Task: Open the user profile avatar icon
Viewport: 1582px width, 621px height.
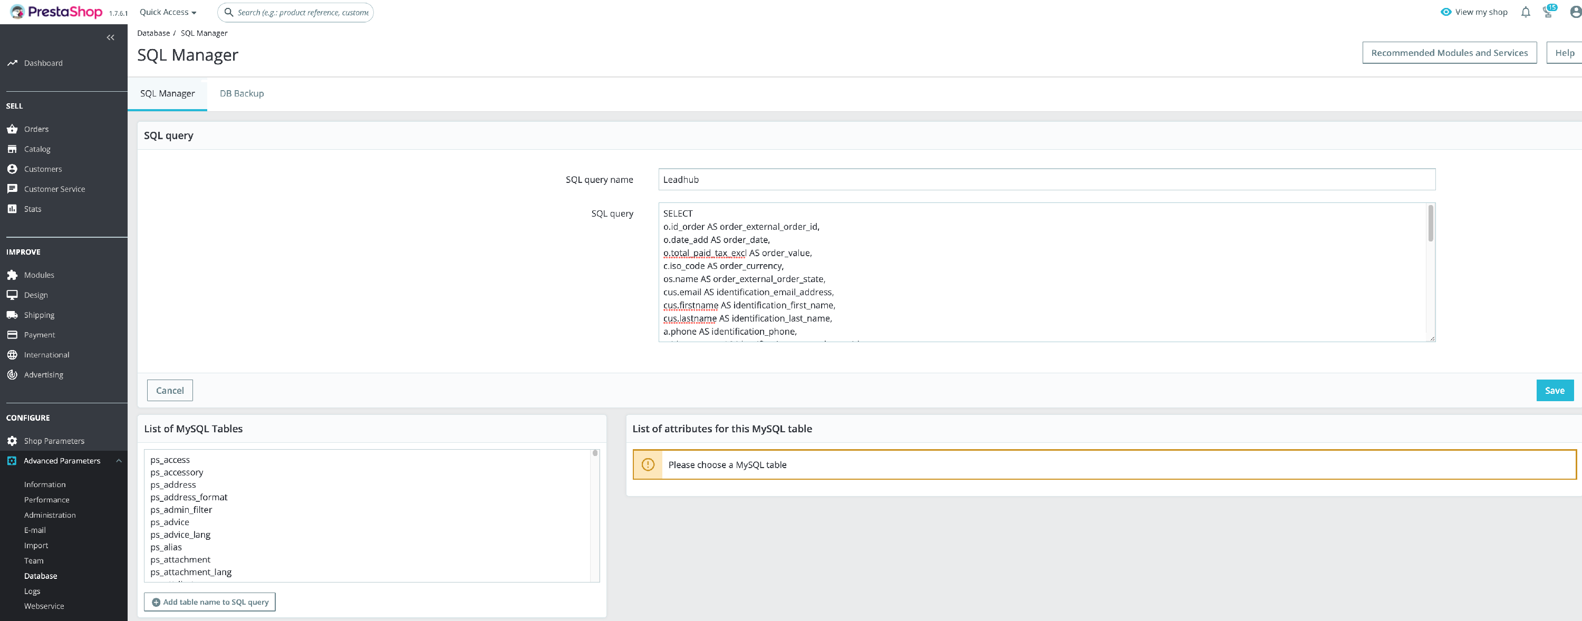Action: pos(1575,12)
